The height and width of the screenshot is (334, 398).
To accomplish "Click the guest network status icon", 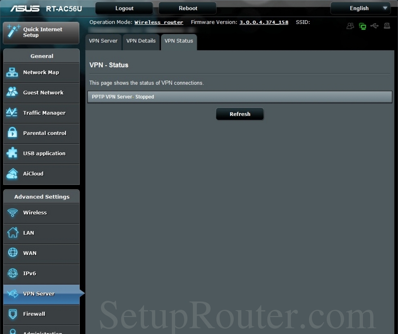I will click(x=350, y=26).
